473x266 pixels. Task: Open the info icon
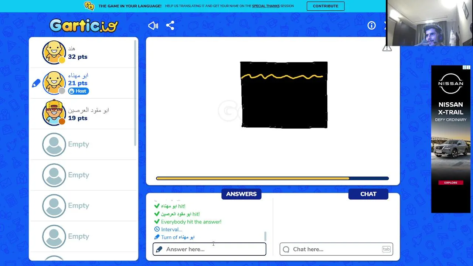[x=371, y=25]
